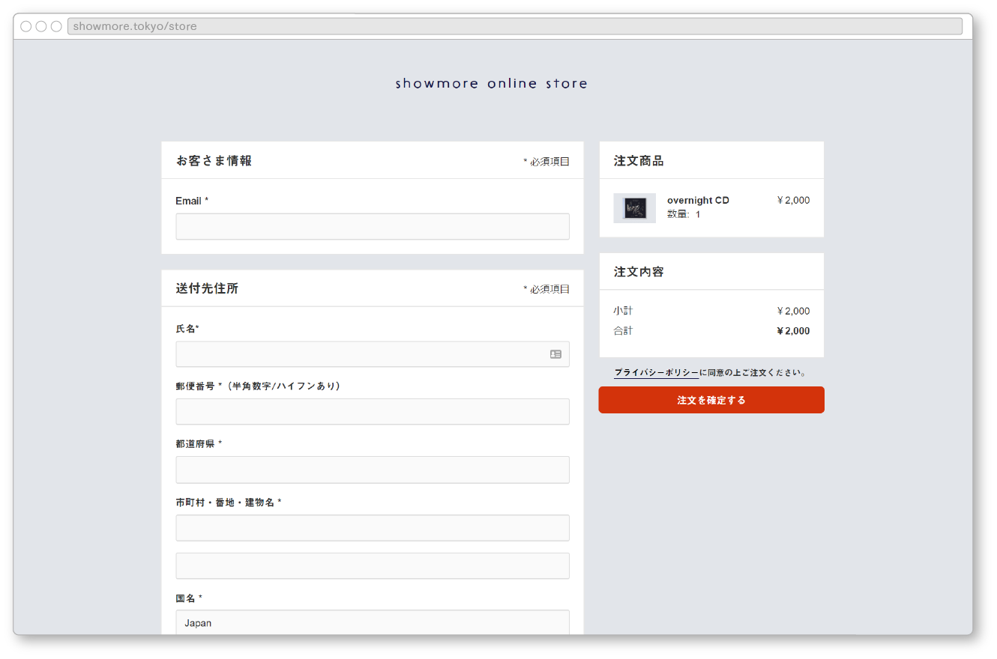The image size is (997, 659).
Task: Click the 必須項目 note in the お客さま情報 header
Action: [x=546, y=161]
